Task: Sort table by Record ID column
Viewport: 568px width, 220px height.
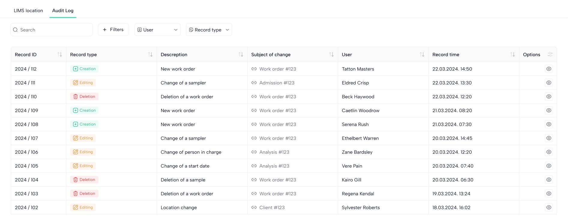Action: [x=60, y=54]
